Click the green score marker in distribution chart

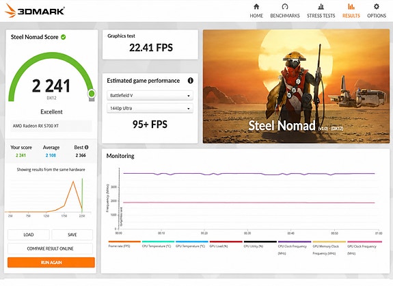pos(82,195)
